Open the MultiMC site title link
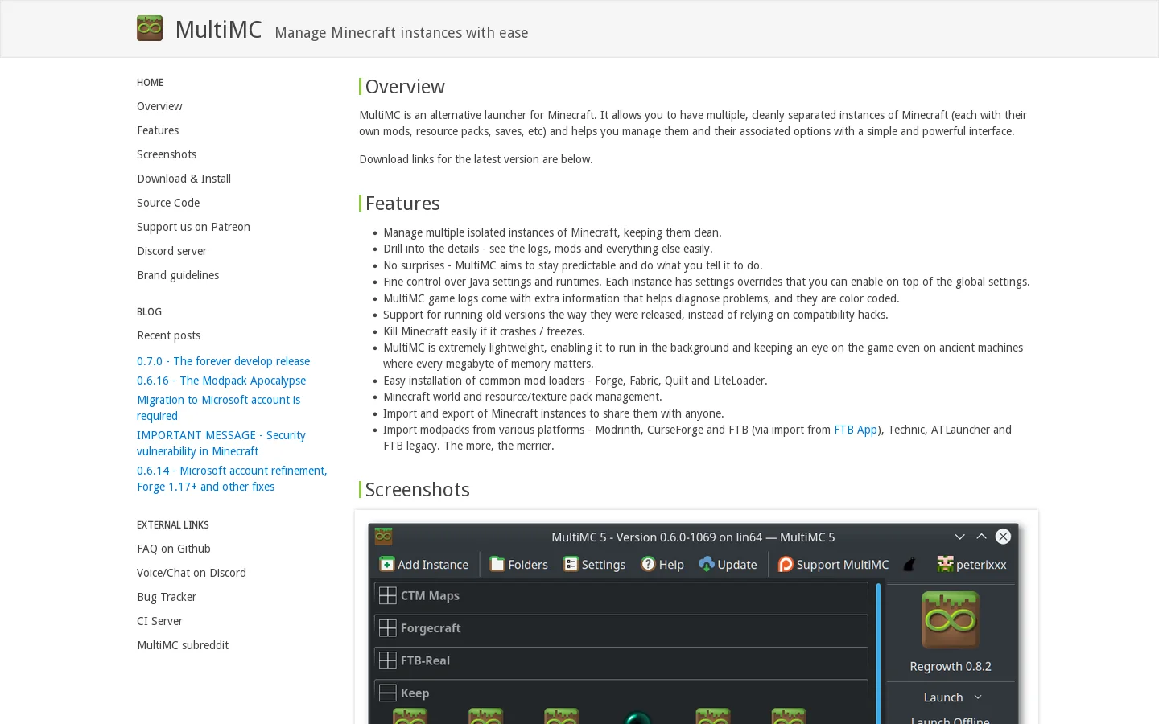The height and width of the screenshot is (724, 1159). 218,30
